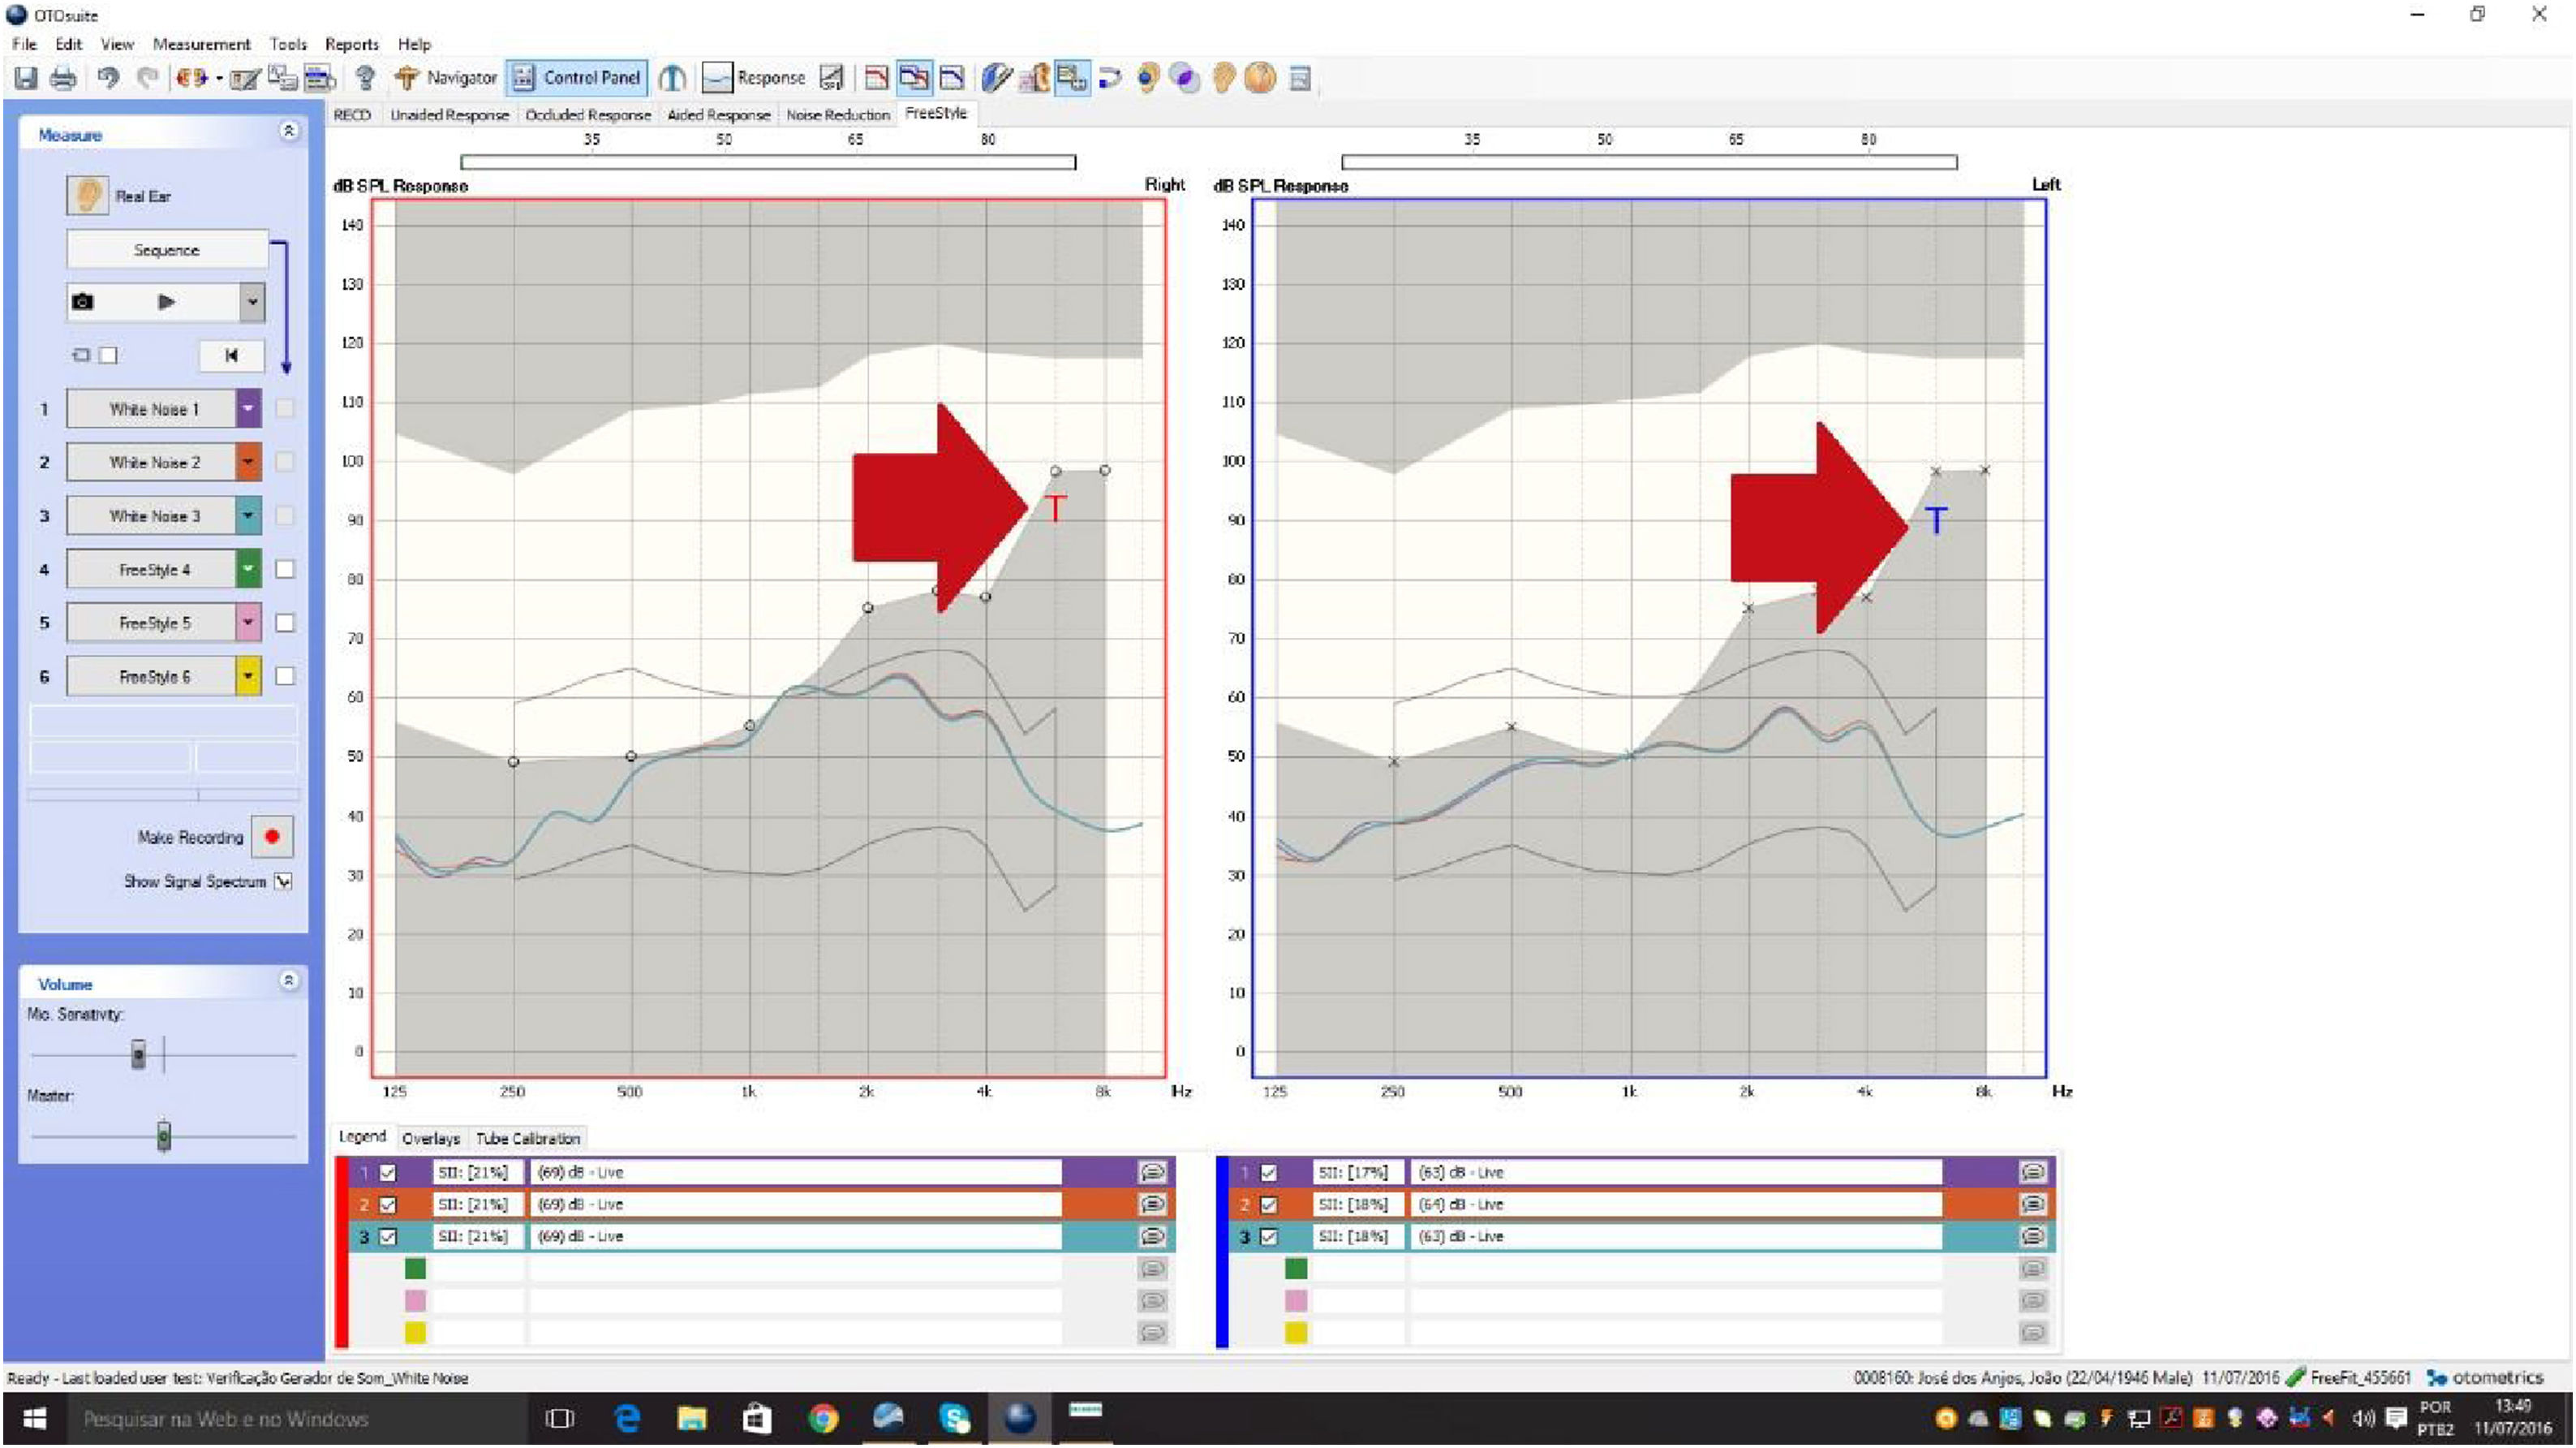
Task: Collapse the Volume panel
Action: coord(289,981)
